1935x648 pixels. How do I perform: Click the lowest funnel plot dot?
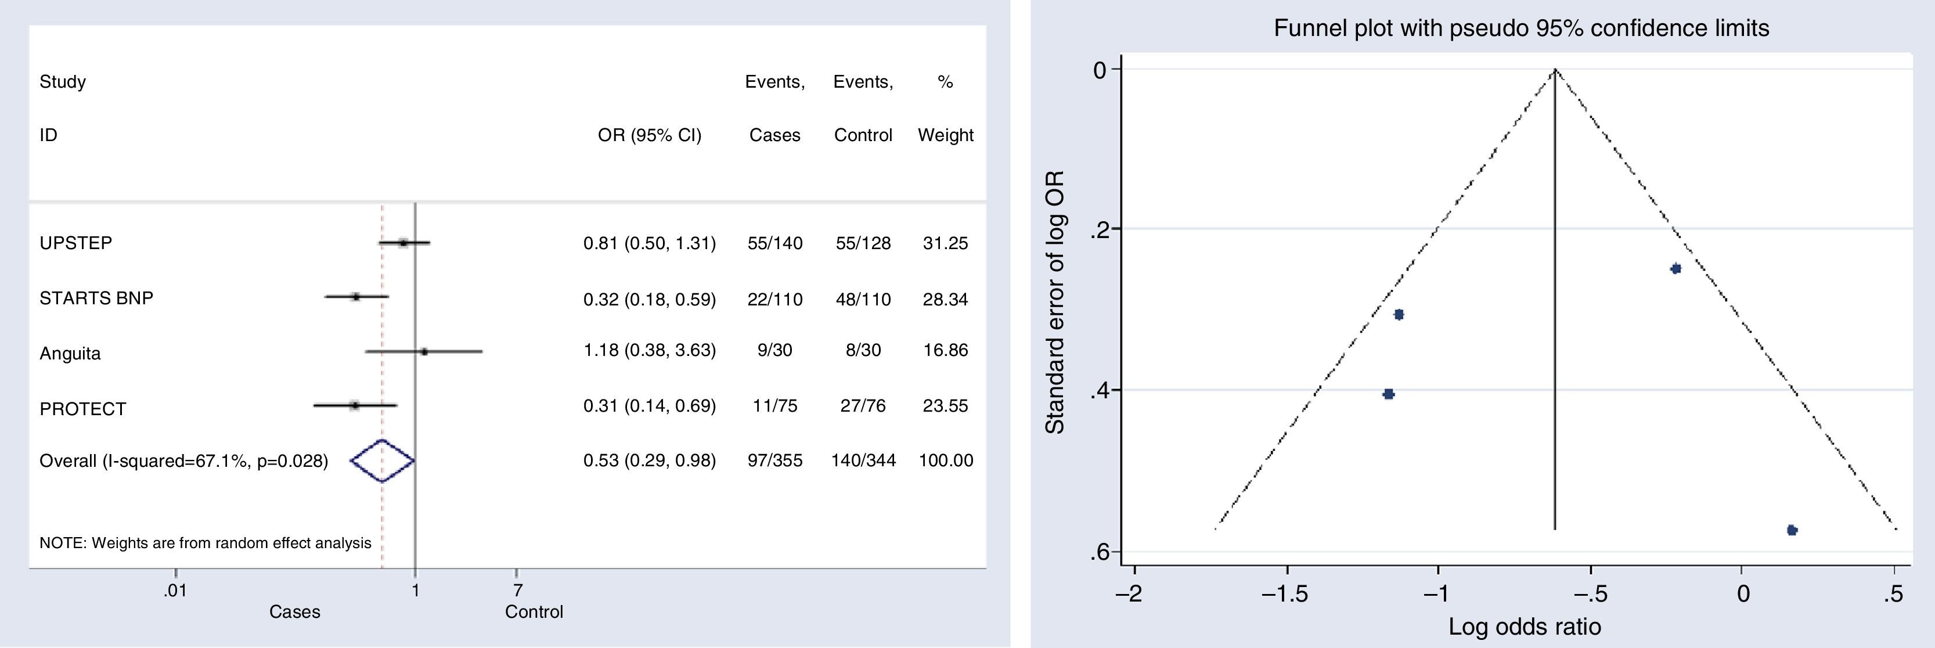click(x=1792, y=530)
